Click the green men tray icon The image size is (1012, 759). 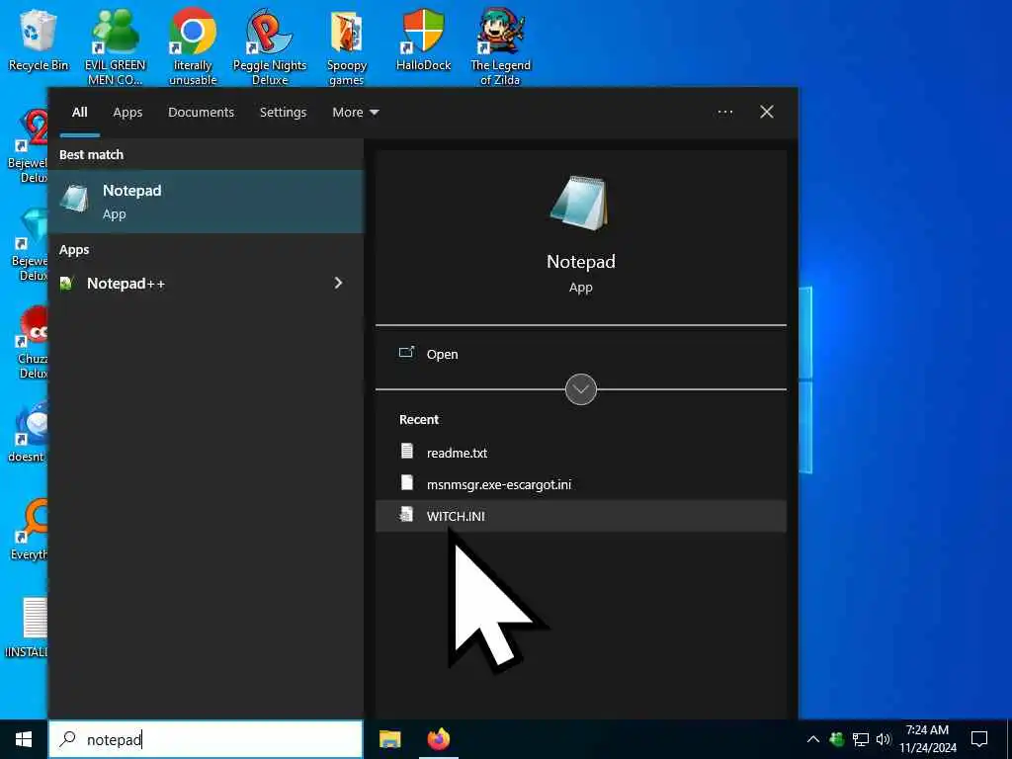pos(836,739)
